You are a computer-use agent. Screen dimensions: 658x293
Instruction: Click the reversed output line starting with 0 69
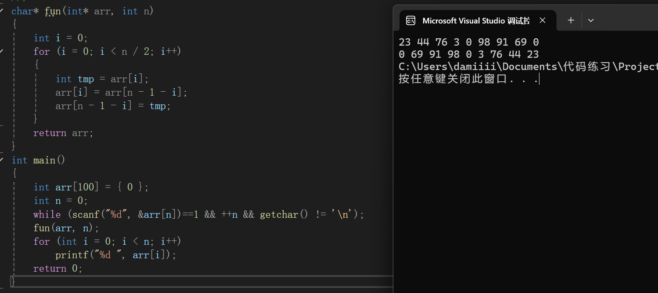pyautogui.click(x=468, y=54)
